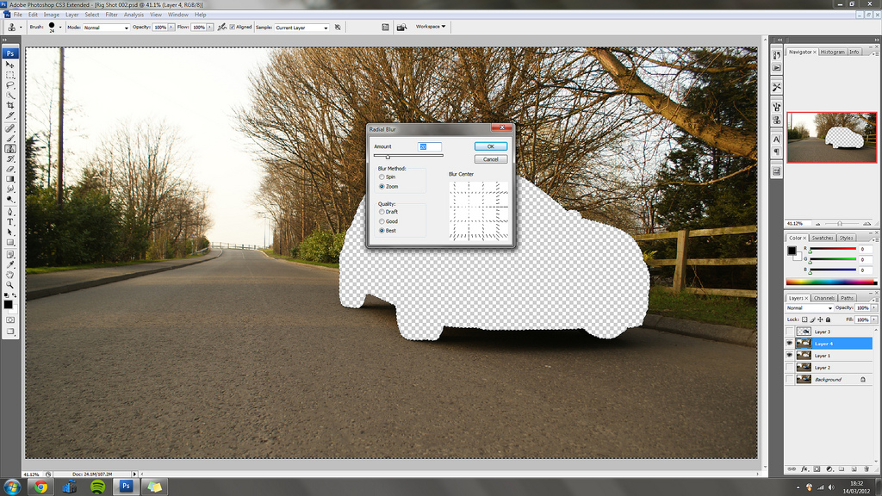
Task: Activate the Zoom magnifier tool in the toolbox
Action: point(10,284)
